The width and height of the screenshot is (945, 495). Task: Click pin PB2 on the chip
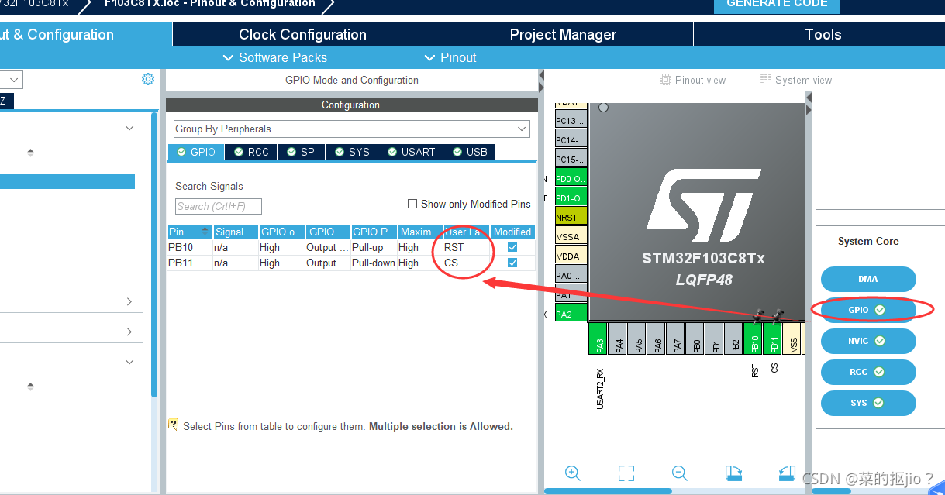tap(734, 339)
